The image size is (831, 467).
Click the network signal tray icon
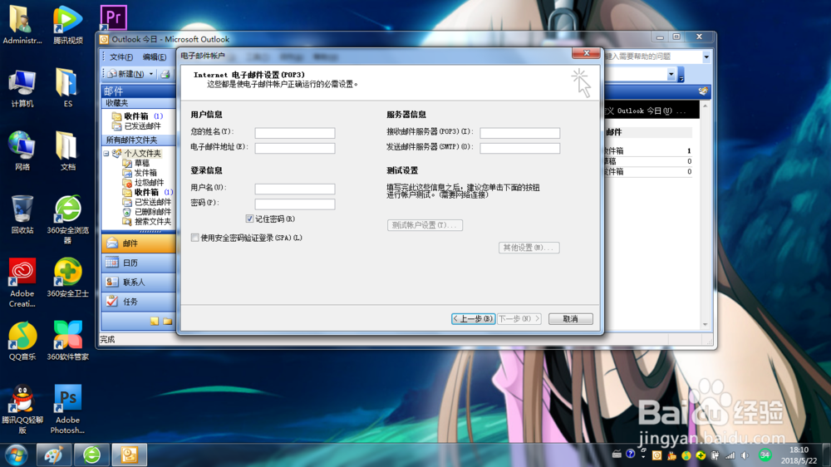click(x=730, y=455)
